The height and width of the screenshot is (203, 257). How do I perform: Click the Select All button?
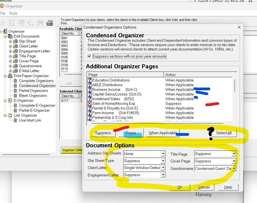tap(224, 133)
